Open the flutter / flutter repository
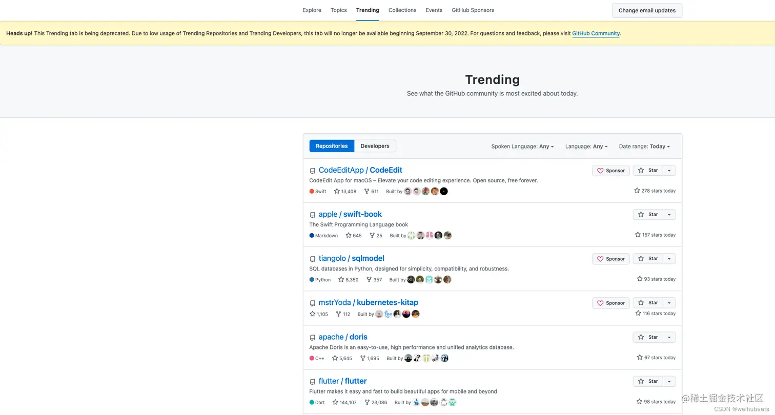The height and width of the screenshot is (415, 775). coord(342,381)
